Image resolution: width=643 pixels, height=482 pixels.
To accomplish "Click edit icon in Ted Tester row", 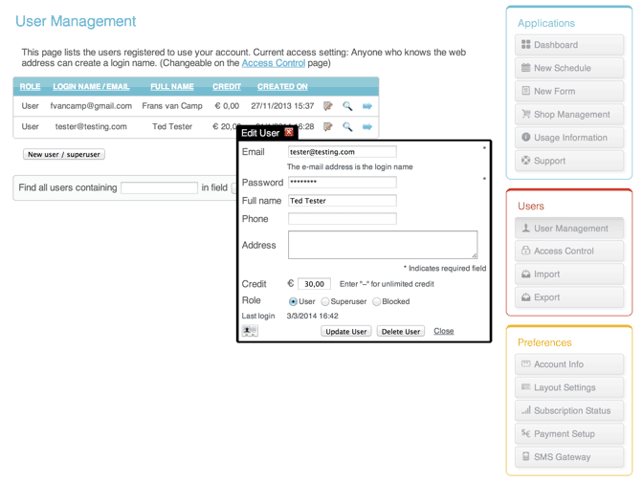I will (x=328, y=126).
